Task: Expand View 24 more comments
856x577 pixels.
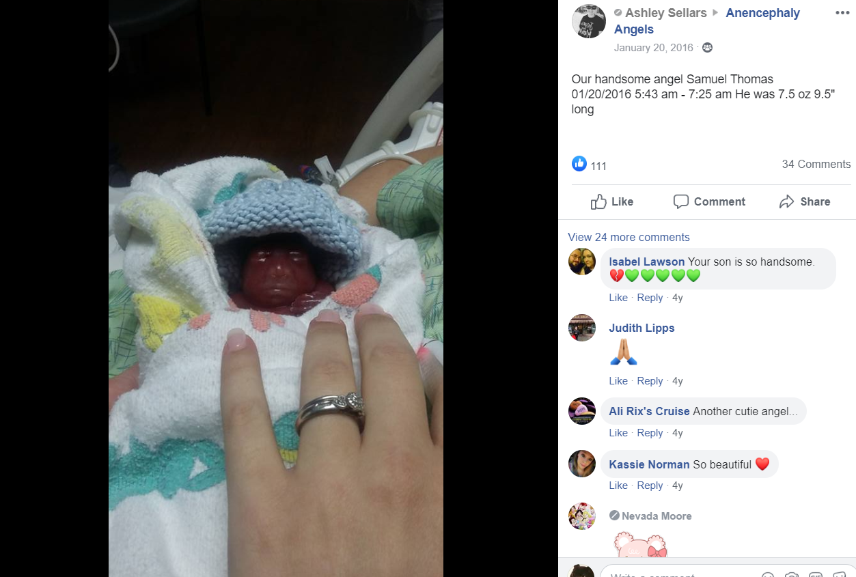Action: point(629,237)
